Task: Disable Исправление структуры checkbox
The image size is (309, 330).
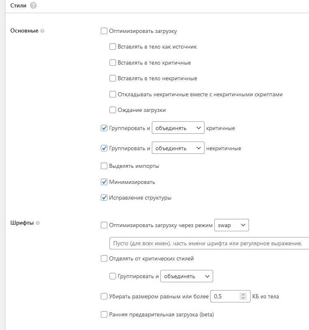Action: [x=104, y=198]
